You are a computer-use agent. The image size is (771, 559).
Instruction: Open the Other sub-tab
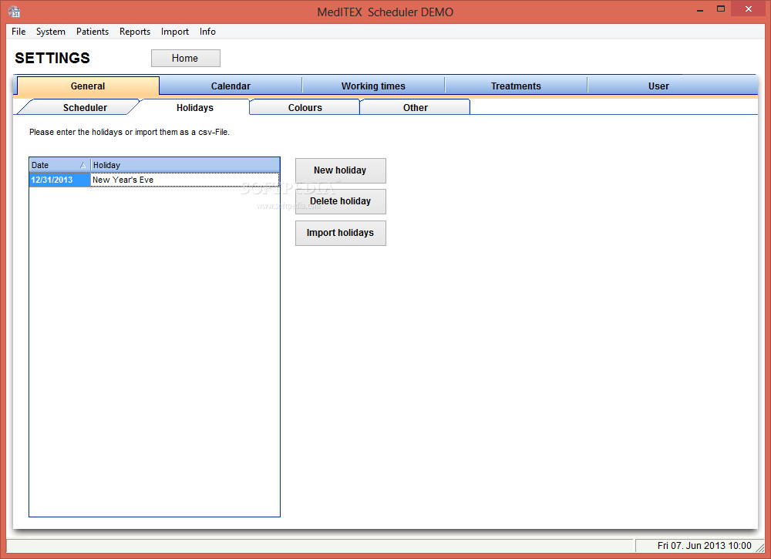point(415,108)
